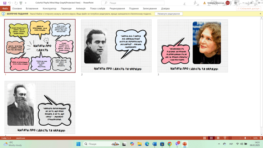Click the Slide Sorter view icon
The height and width of the screenshot is (148, 263).
point(211,138)
